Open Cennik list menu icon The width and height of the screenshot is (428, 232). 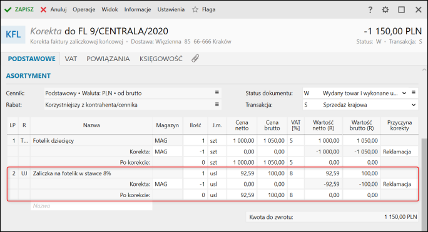[217, 93]
